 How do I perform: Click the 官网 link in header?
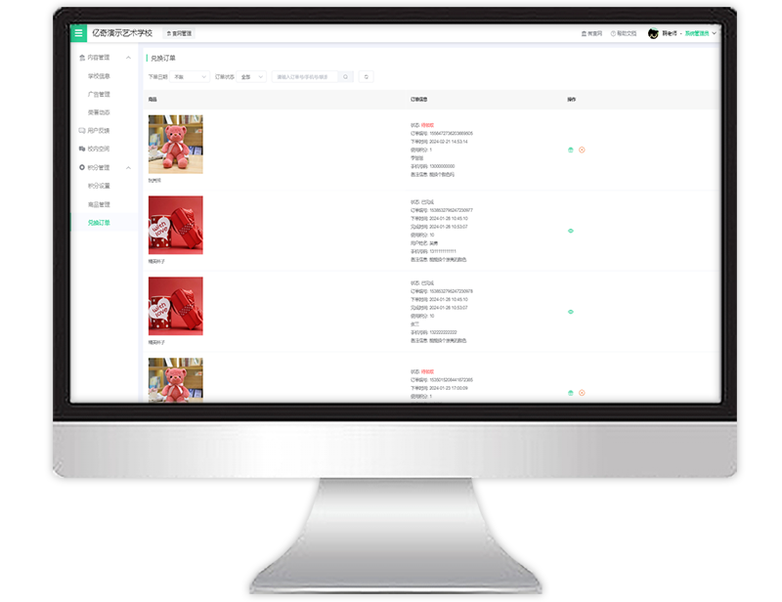pyautogui.click(x=591, y=33)
